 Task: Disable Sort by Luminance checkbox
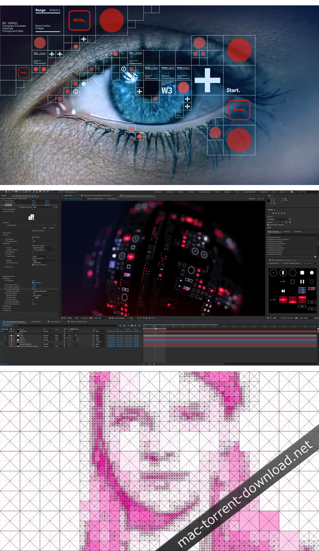point(33,265)
